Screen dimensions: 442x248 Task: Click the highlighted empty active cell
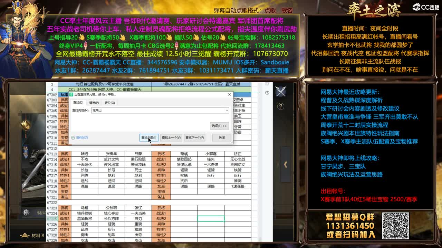click(211, 219)
